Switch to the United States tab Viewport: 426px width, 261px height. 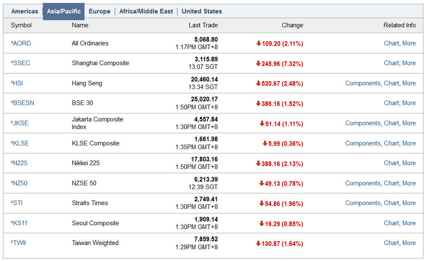coord(202,11)
